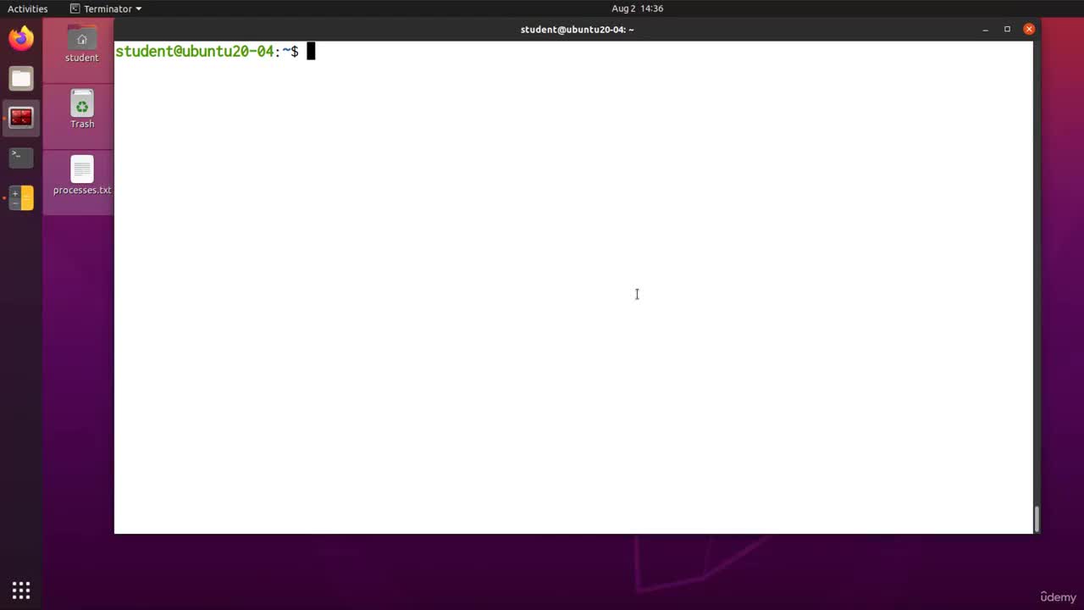Open the Terminator app menu dropdown
The height and width of the screenshot is (610, 1084).
106,8
